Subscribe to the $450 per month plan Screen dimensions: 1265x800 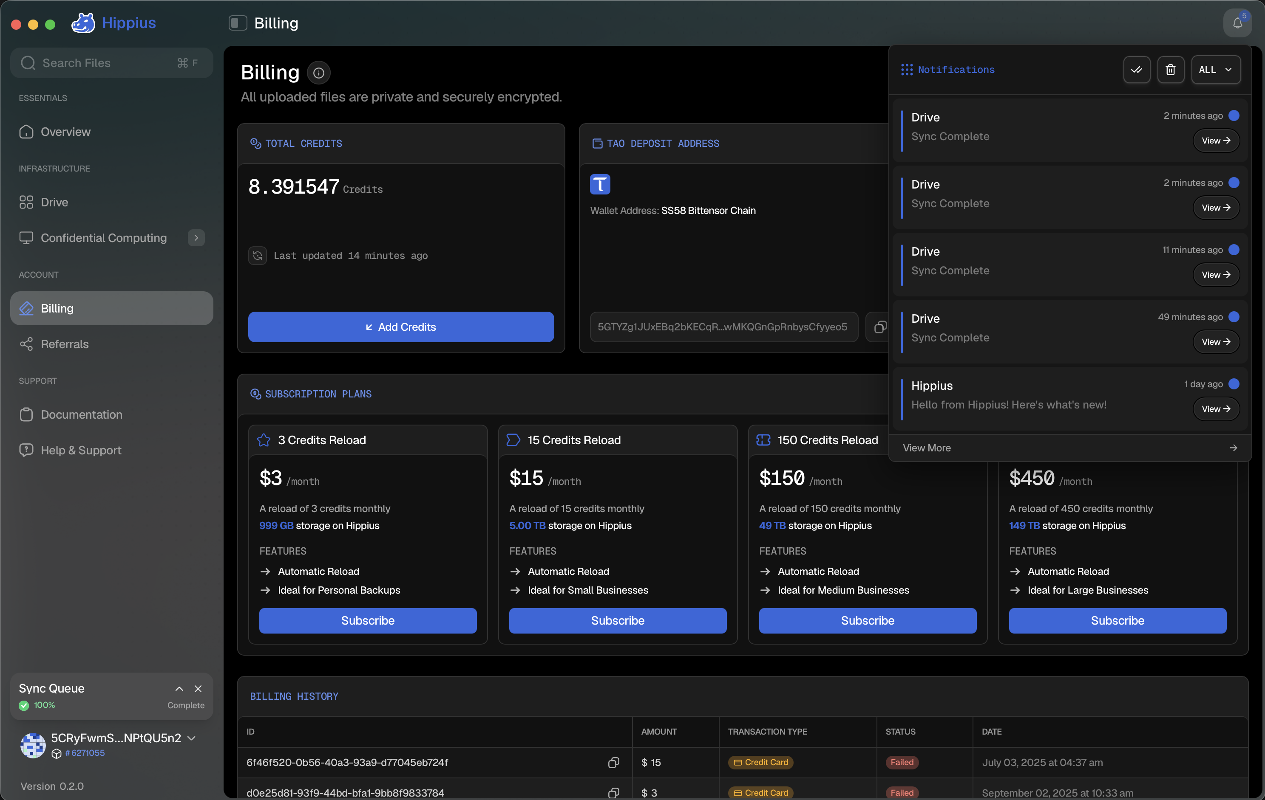pos(1118,620)
